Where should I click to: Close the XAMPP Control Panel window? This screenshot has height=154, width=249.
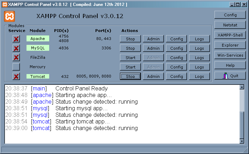coord(244,5)
